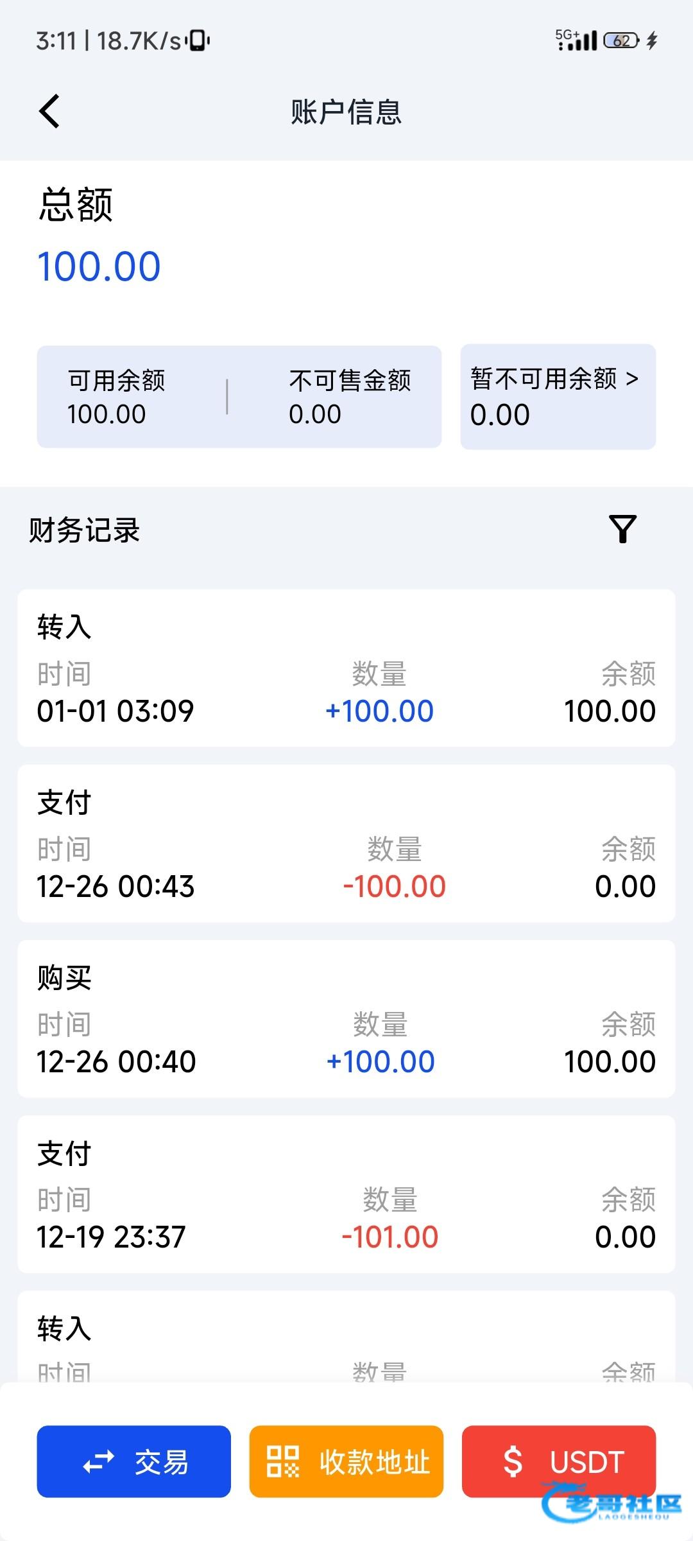Tap the dollar sign icon
The width and height of the screenshot is (693, 1541).
click(x=513, y=1462)
